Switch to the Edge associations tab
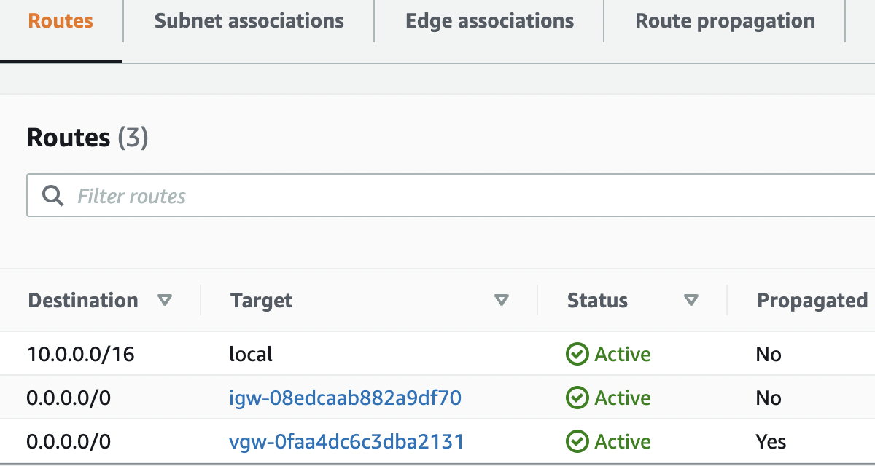Image resolution: width=875 pixels, height=466 pixels. click(x=489, y=21)
